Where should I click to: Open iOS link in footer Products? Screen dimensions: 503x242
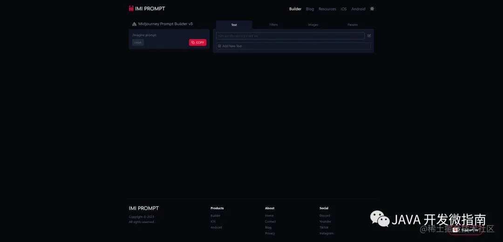click(x=213, y=222)
